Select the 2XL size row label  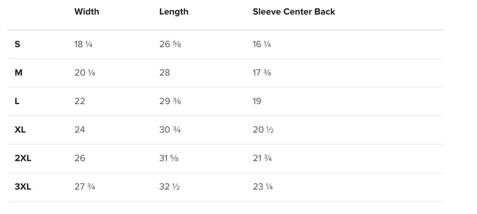[x=23, y=158]
